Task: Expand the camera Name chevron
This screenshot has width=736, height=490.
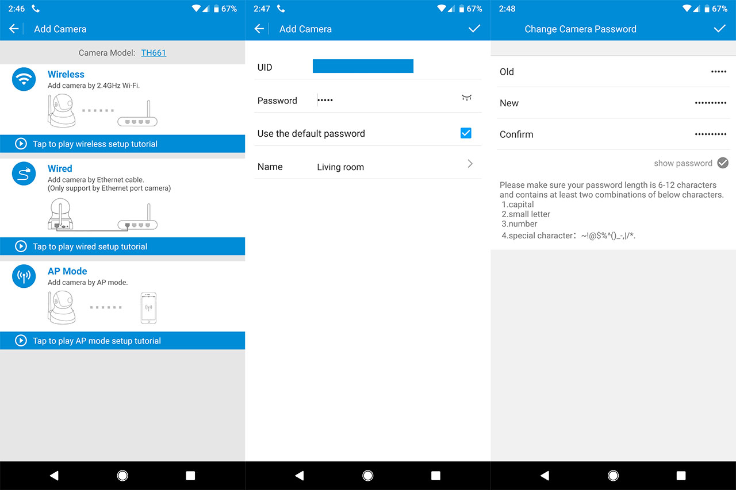Action: coord(470,164)
